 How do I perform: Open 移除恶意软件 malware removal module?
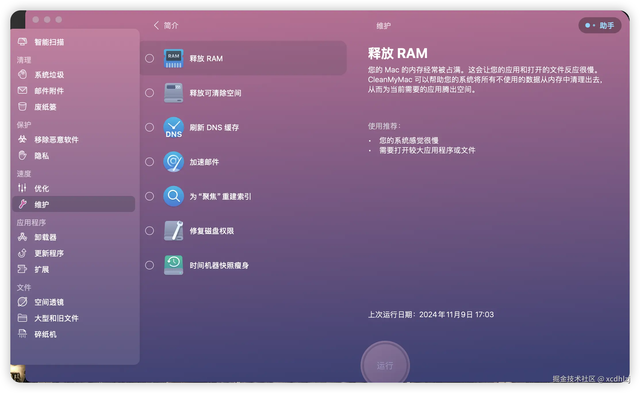click(56, 140)
